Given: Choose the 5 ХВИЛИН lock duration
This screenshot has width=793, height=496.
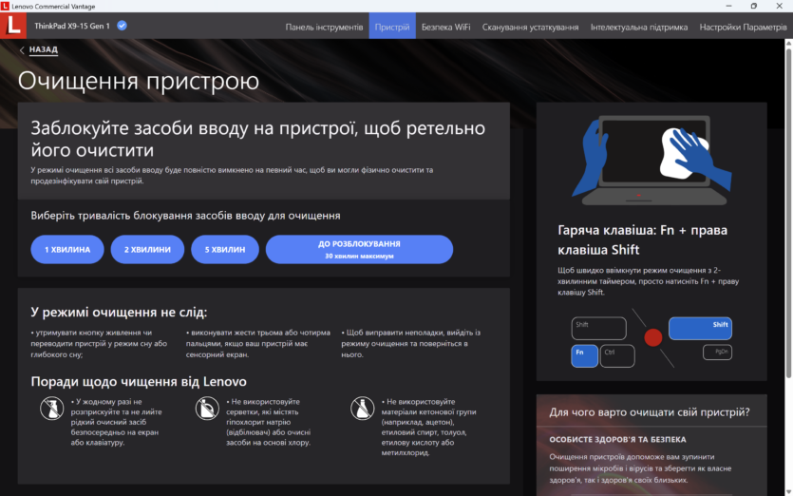Looking at the screenshot, I should (x=225, y=250).
